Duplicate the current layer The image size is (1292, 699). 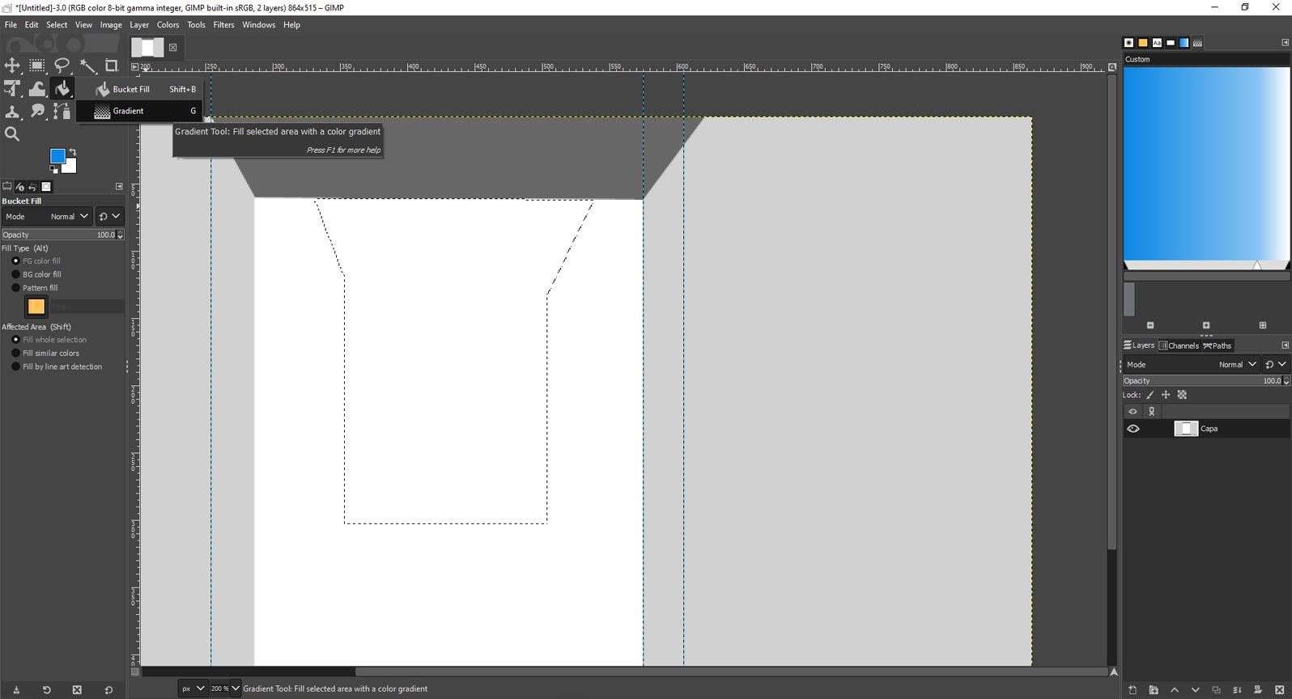(1216, 690)
